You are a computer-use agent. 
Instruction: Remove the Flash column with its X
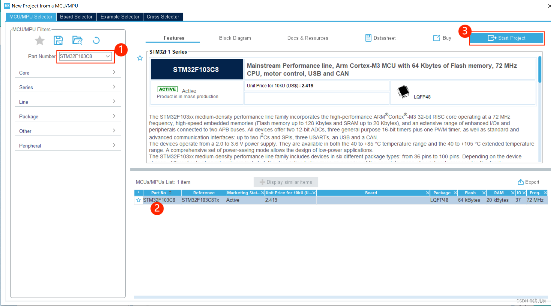tap(484, 193)
